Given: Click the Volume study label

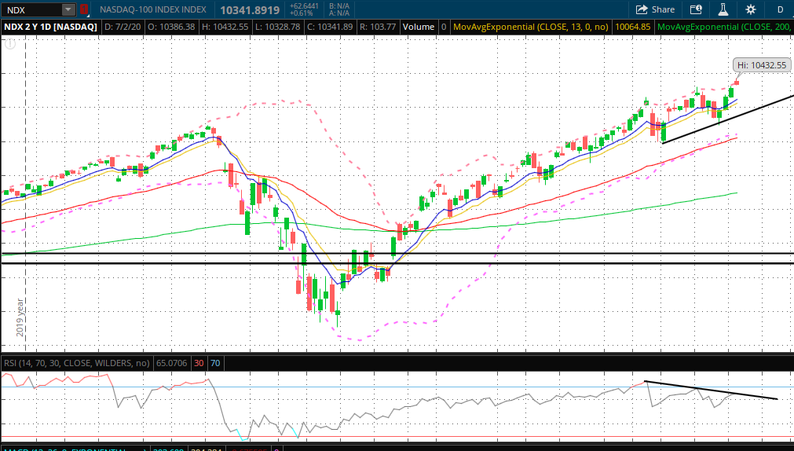Looking at the screenshot, I should click(419, 27).
